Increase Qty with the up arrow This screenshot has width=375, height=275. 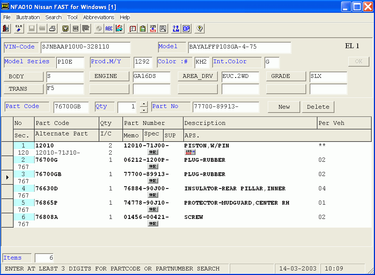(x=144, y=104)
